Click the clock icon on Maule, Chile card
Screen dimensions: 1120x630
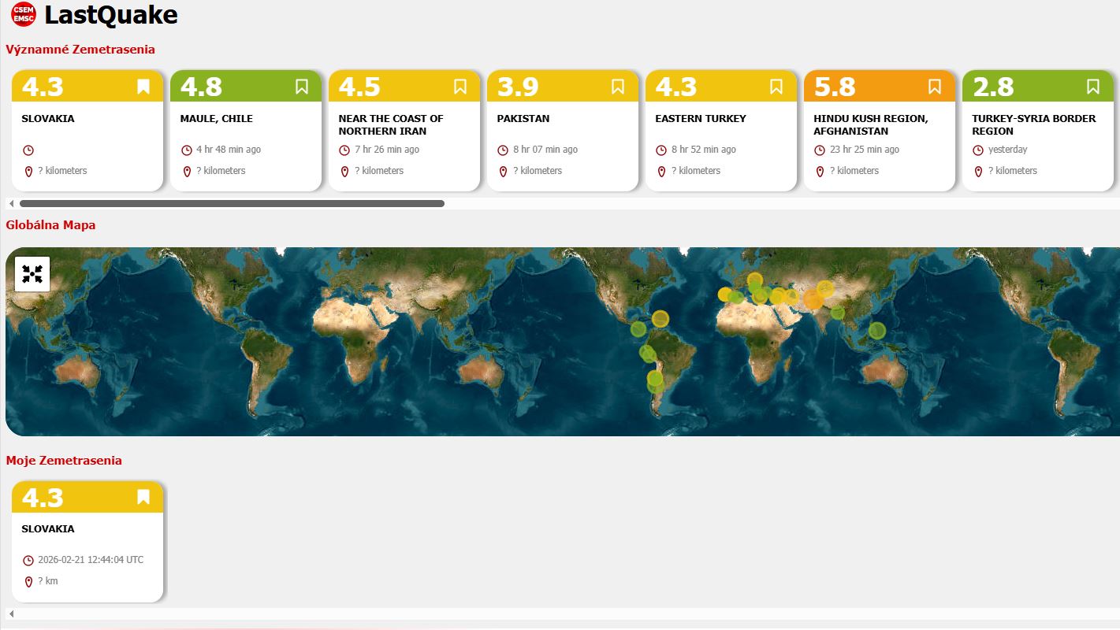pyautogui.click(x=187, y=150)
